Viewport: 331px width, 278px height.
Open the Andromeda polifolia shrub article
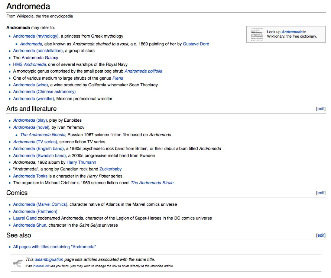tap(143, 71)
